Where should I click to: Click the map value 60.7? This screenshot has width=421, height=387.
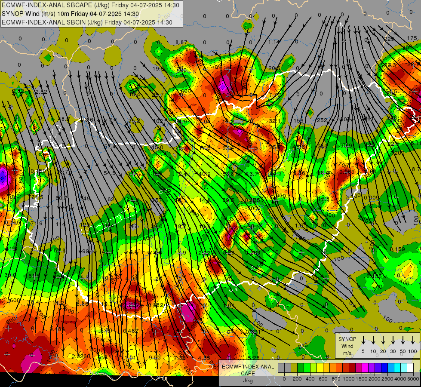61,198
